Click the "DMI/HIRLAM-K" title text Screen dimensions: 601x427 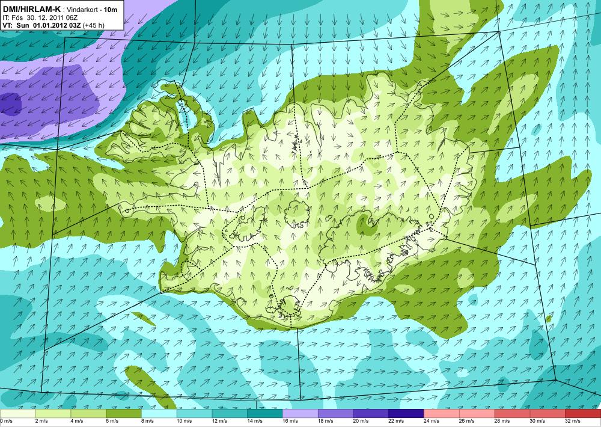(x=32, y=9)
